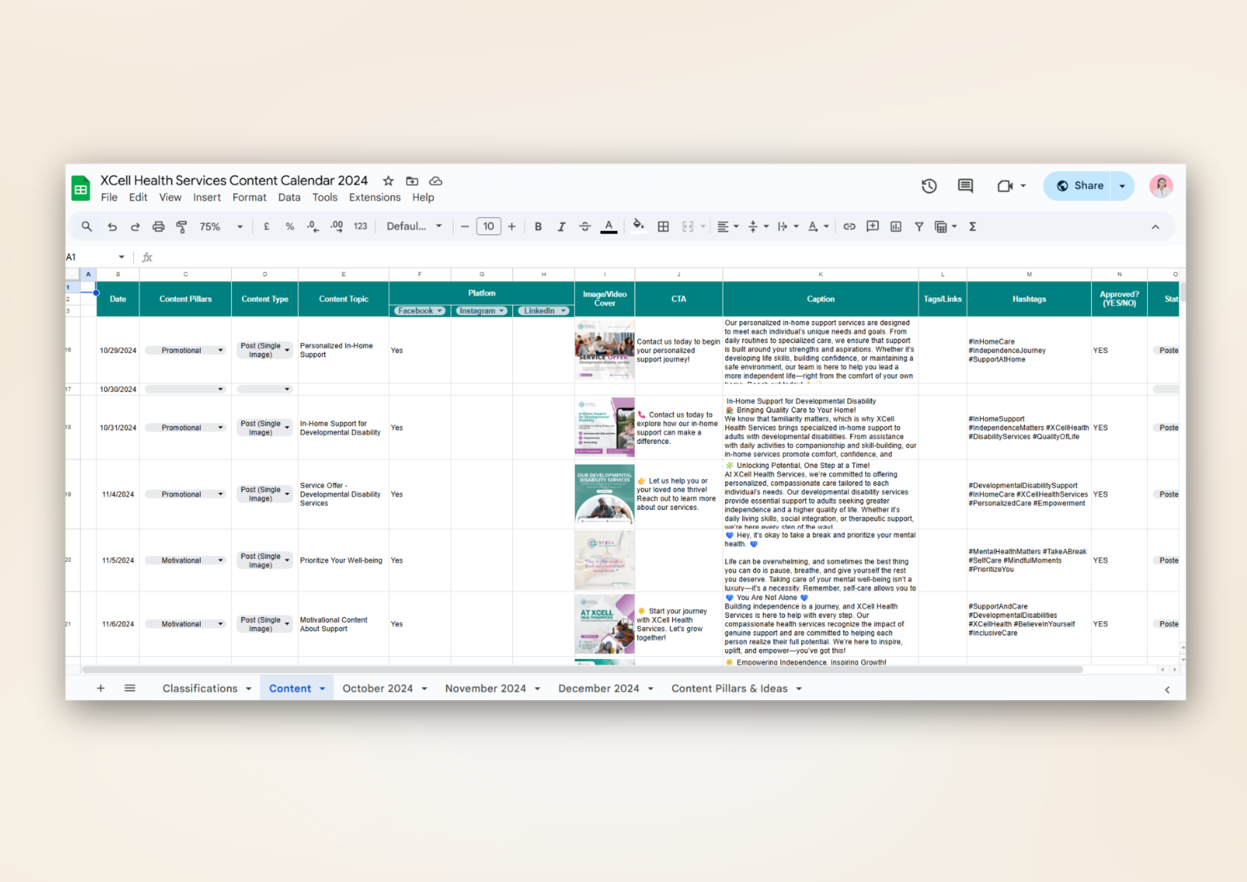Toggle strikethrough formatting
The height and width of the screenshot is (882, 1247).
click(585, 227)
